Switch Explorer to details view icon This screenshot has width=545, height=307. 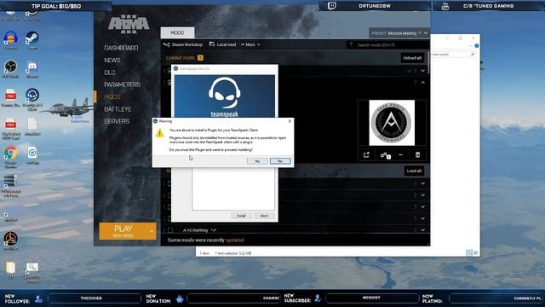coord(469,252)
